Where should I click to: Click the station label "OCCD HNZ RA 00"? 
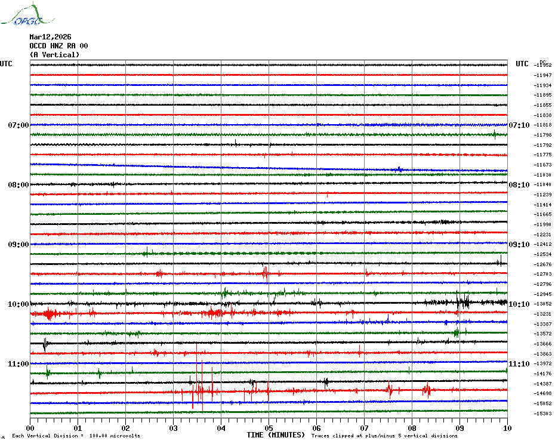click(x=58, y=46)
